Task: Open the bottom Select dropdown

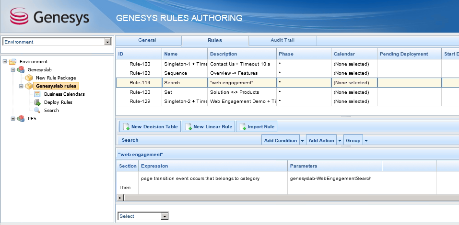Action: pos(165,216)
